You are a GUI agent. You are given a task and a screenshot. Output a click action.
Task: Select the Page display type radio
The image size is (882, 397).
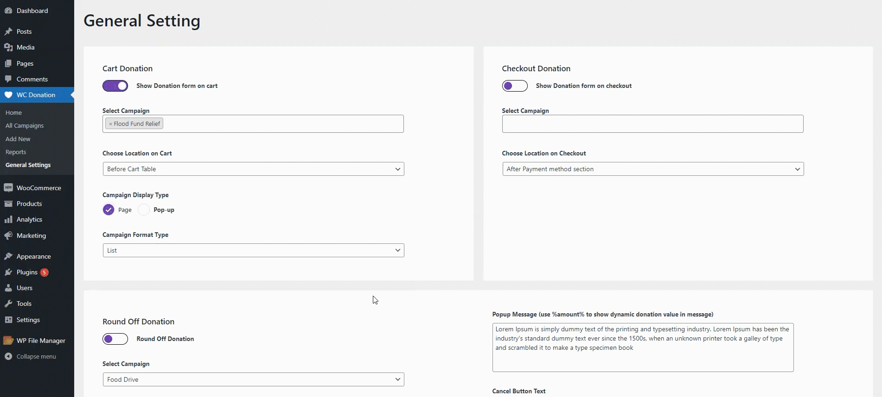coord(109,210)
